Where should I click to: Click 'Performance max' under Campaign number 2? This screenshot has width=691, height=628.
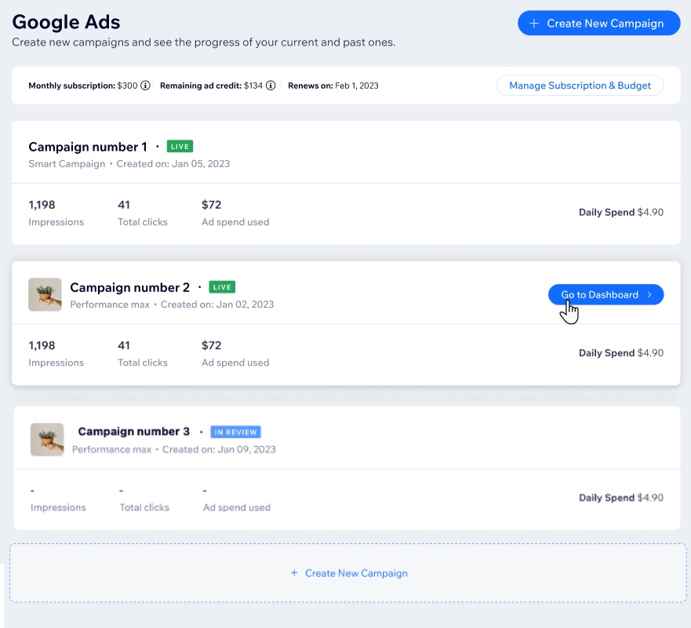point(110,305)
